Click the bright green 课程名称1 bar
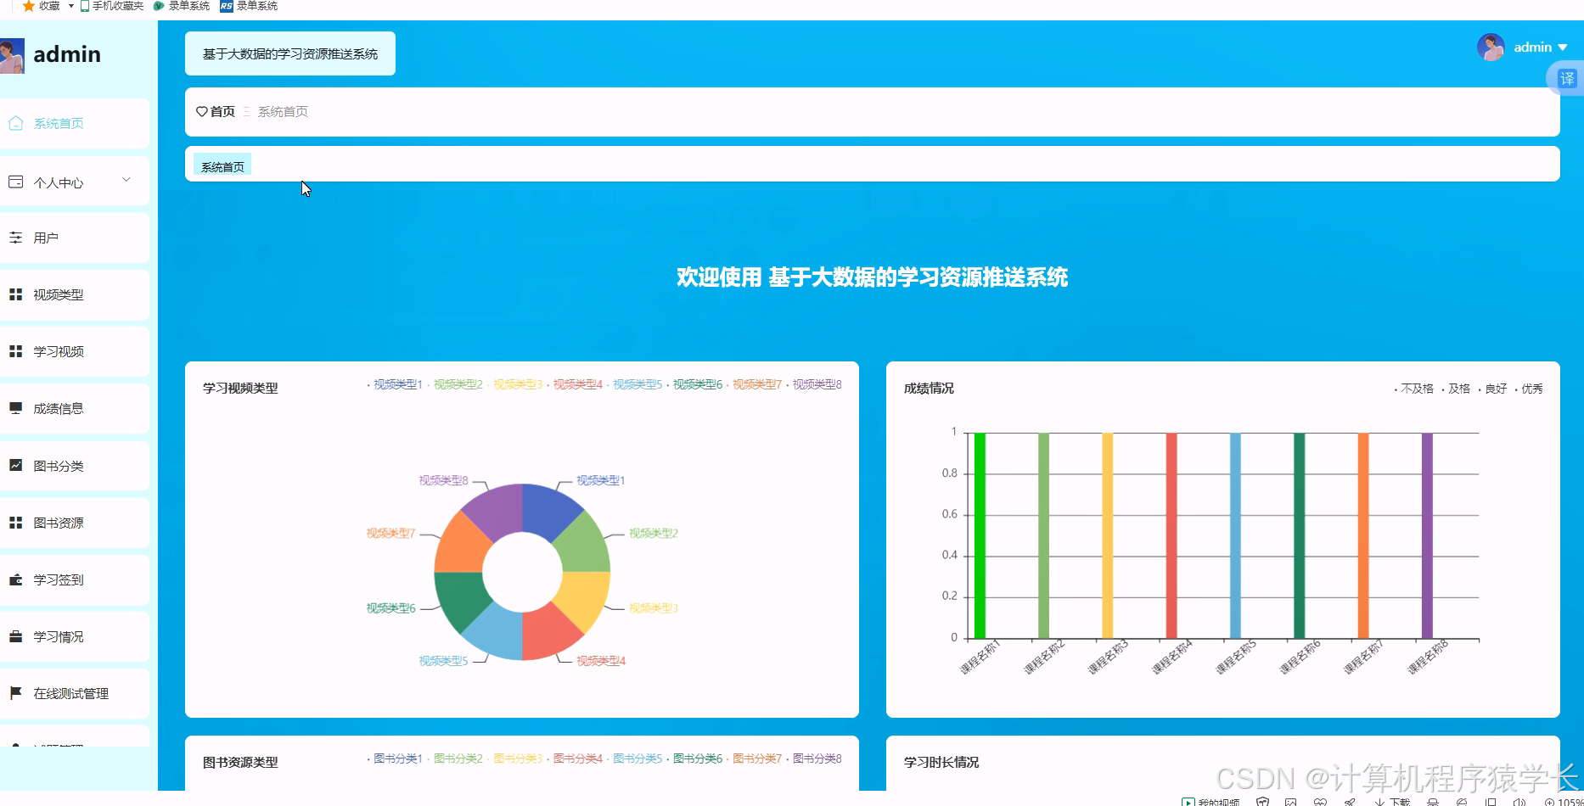This screenshot has width=1584, height=806. [980, 535]
